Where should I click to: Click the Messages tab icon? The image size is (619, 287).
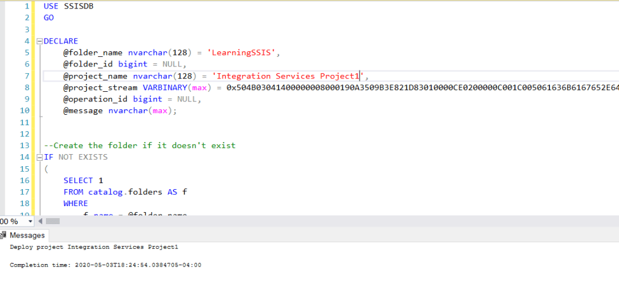pos(5,235)
